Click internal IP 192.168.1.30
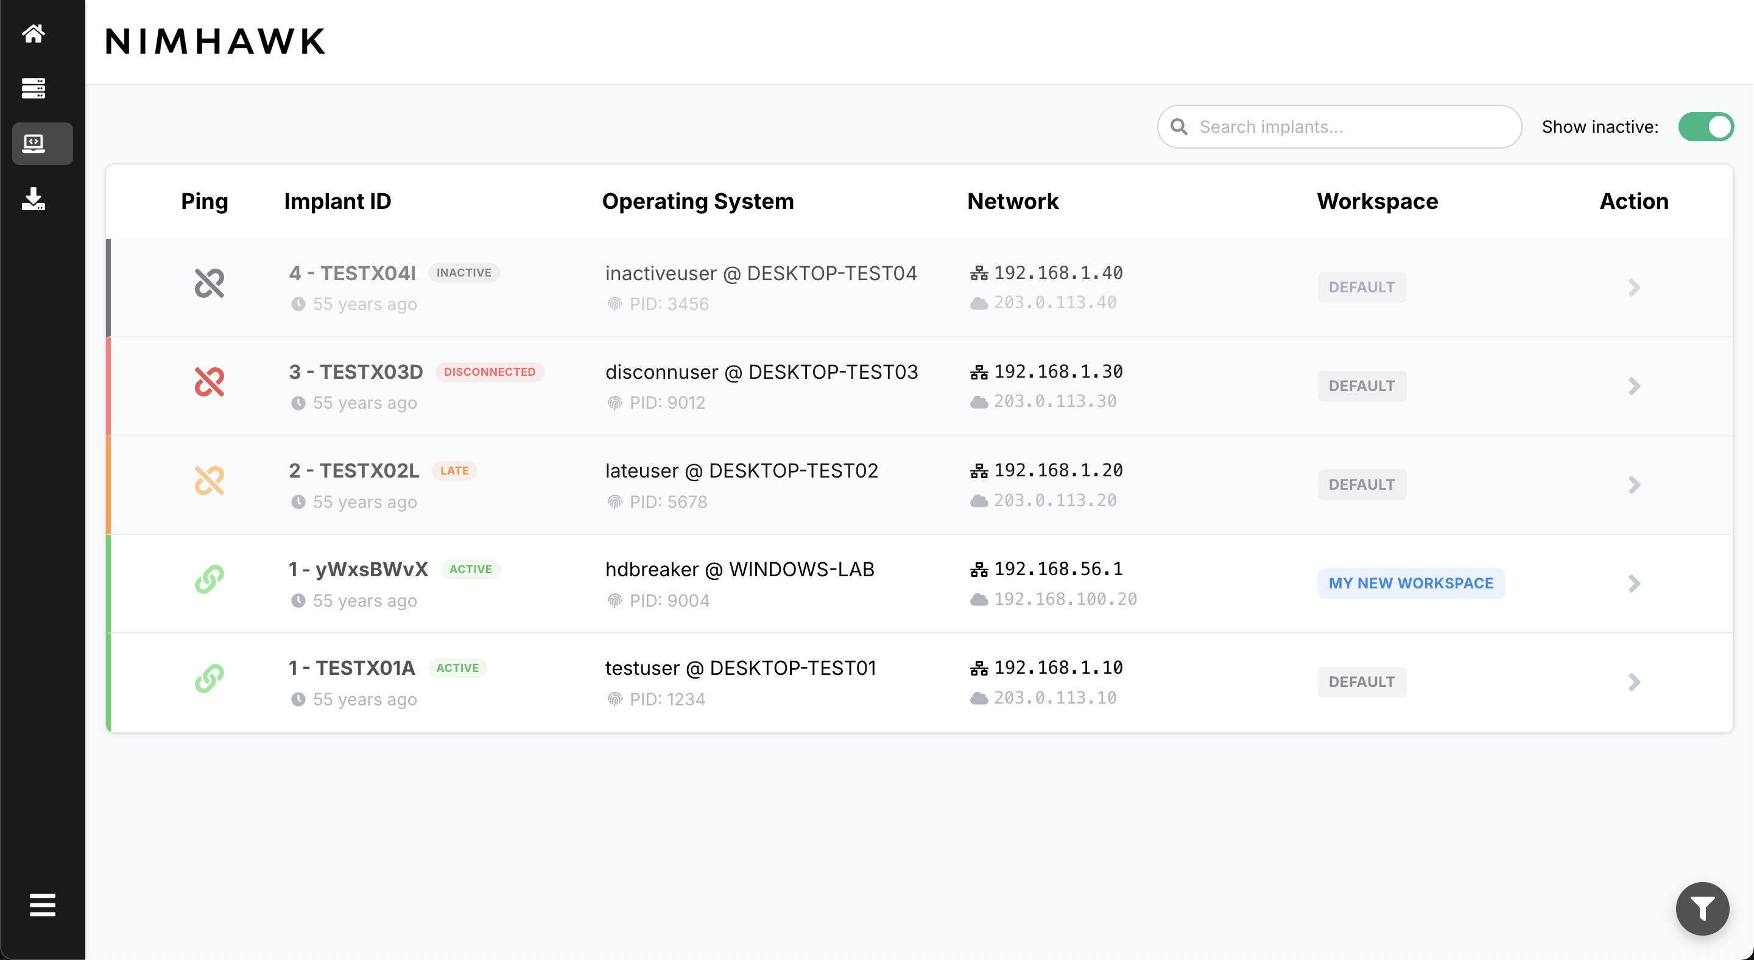Viewport: 1754px width, 960px height. point(1058,372)
